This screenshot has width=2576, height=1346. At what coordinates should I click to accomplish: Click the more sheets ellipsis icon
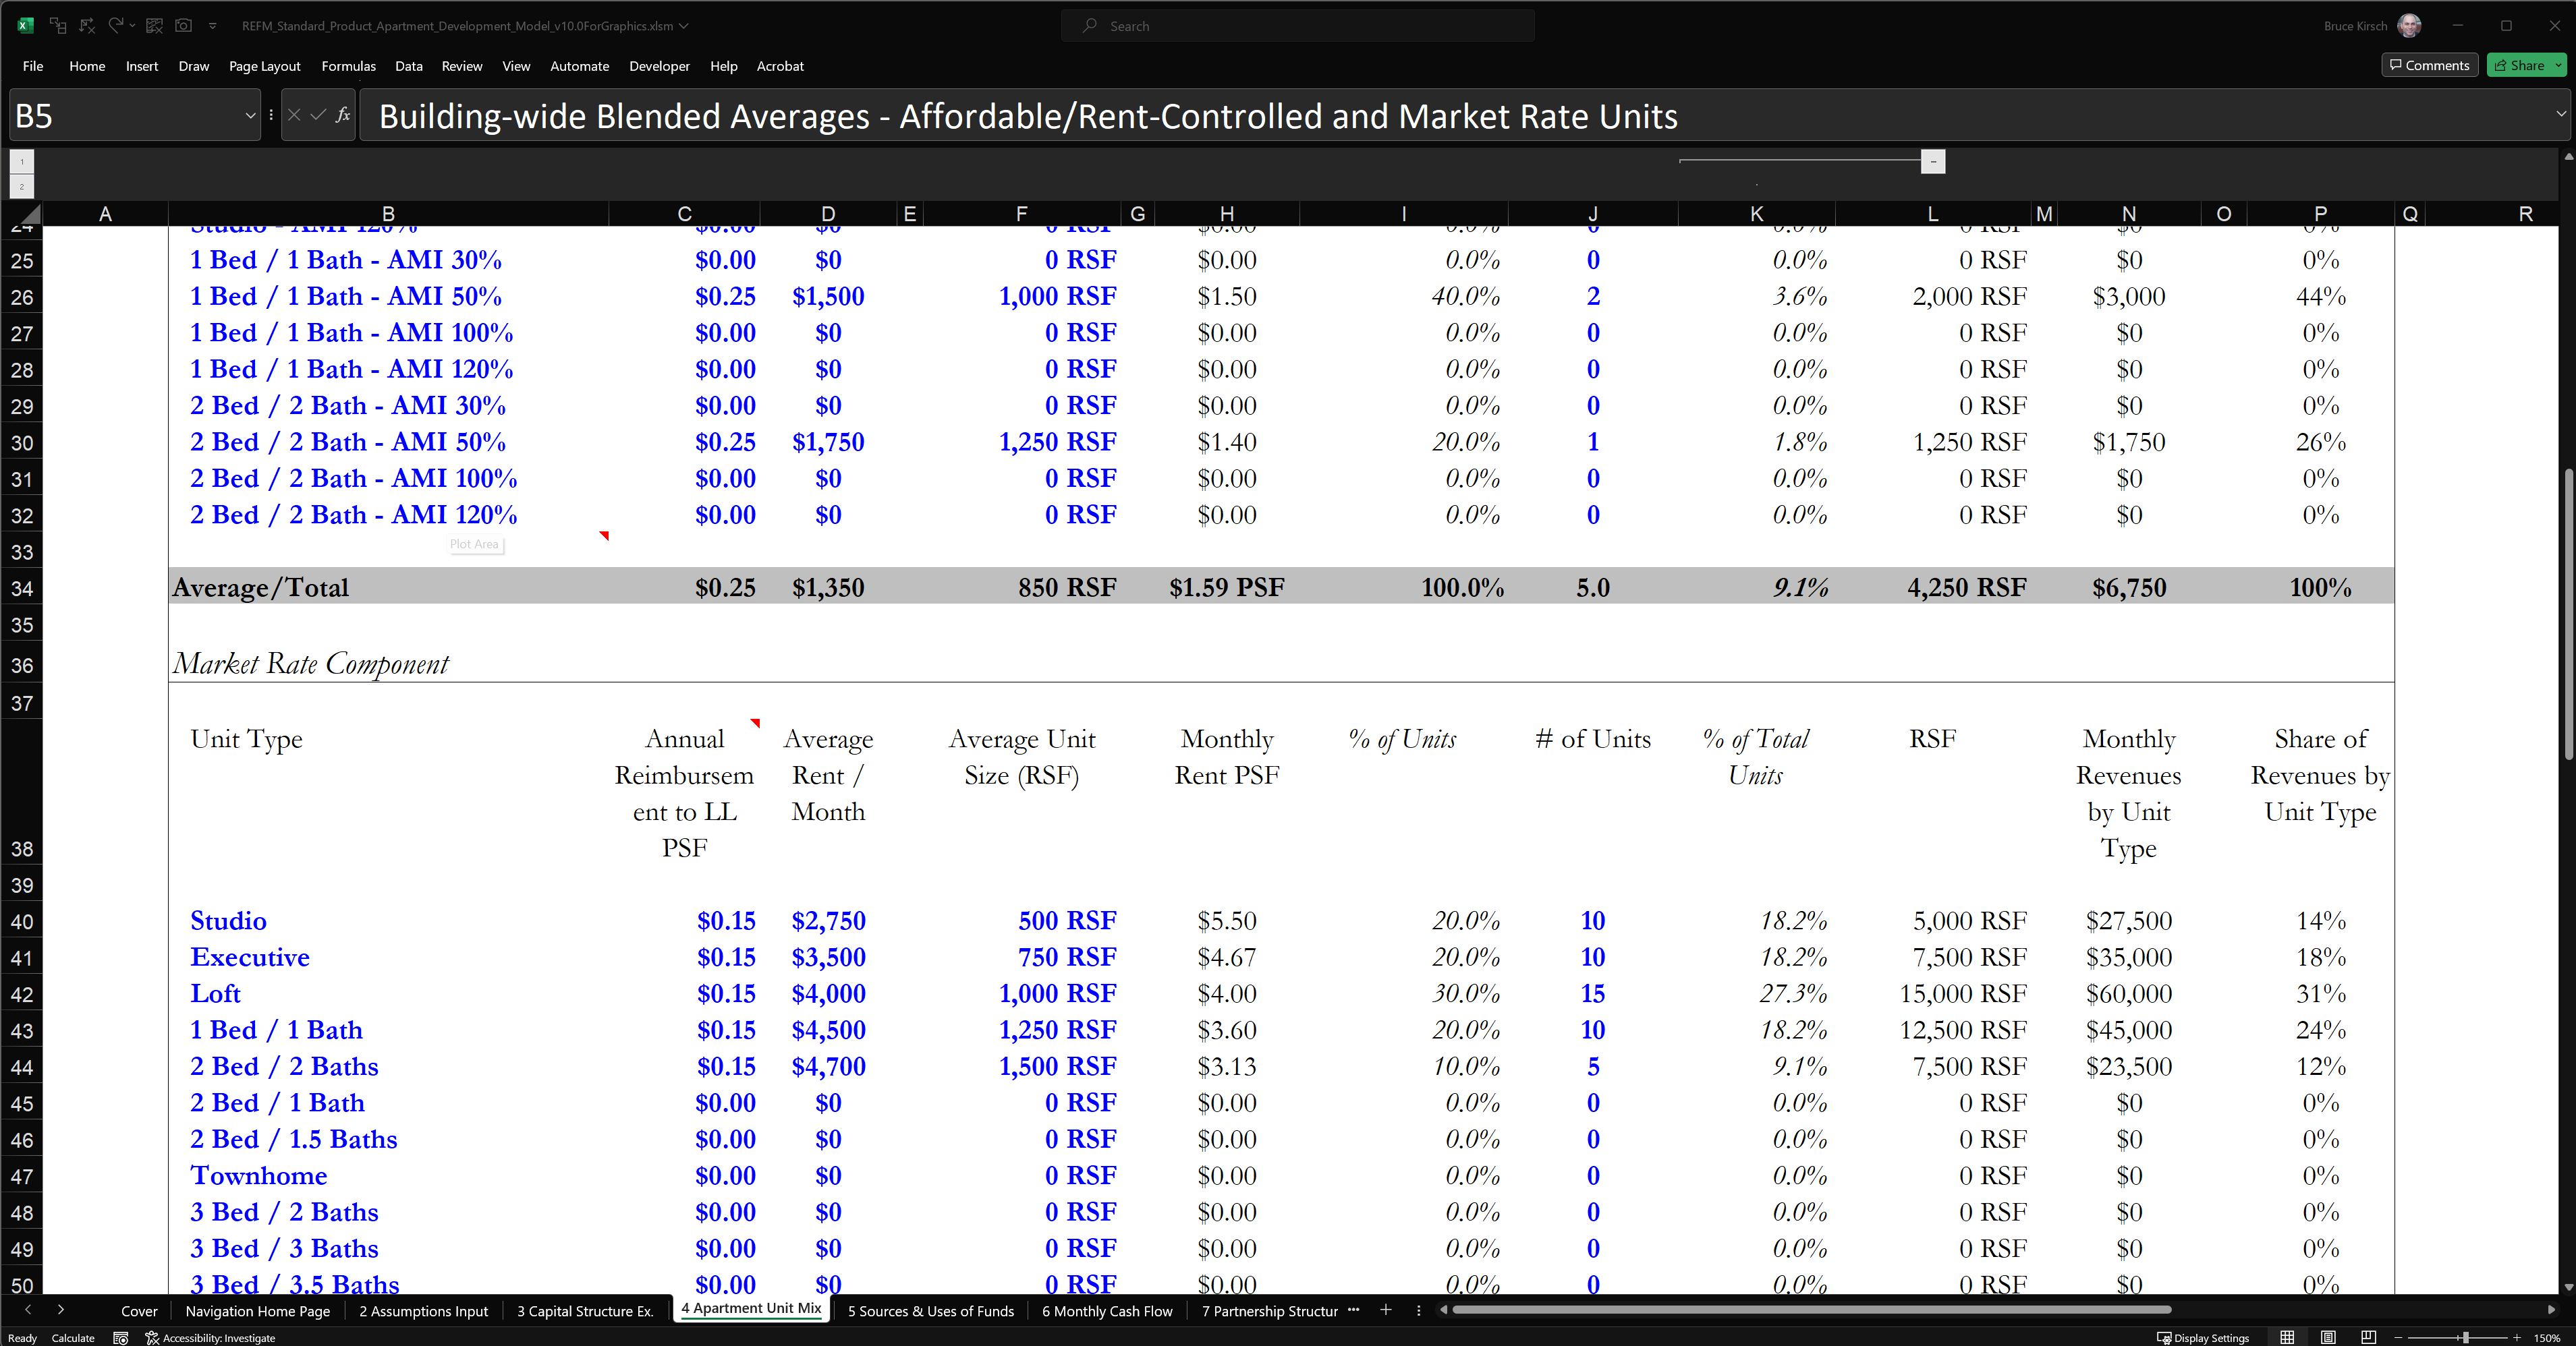point(1354,1309)
